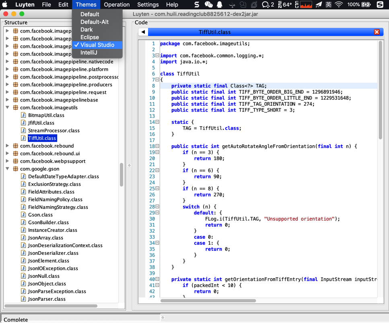Select the Eclipse theme
This screenshot has height=323, width=389.
tap(97, 37)
